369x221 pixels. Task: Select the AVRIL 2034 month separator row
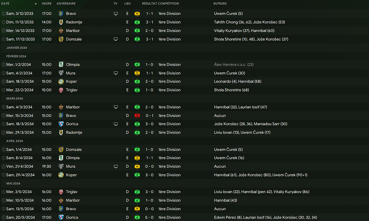tap(15, 141)
